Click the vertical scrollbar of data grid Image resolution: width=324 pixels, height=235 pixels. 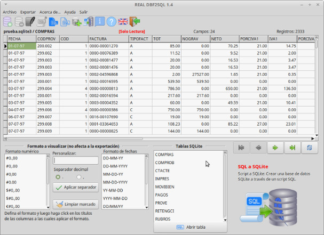[317, 86]
